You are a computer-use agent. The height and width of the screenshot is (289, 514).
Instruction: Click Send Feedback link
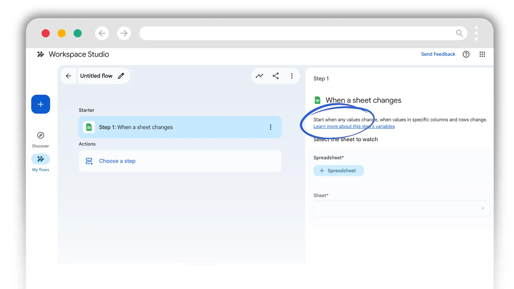coord(438,54)
